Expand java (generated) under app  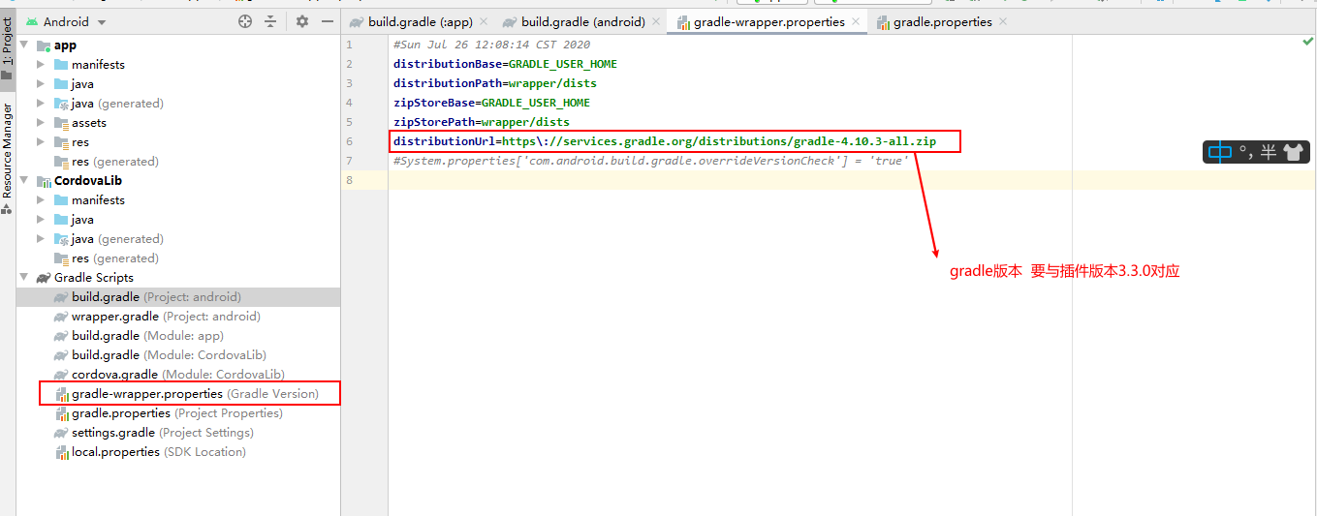click(x=41, y=104)
